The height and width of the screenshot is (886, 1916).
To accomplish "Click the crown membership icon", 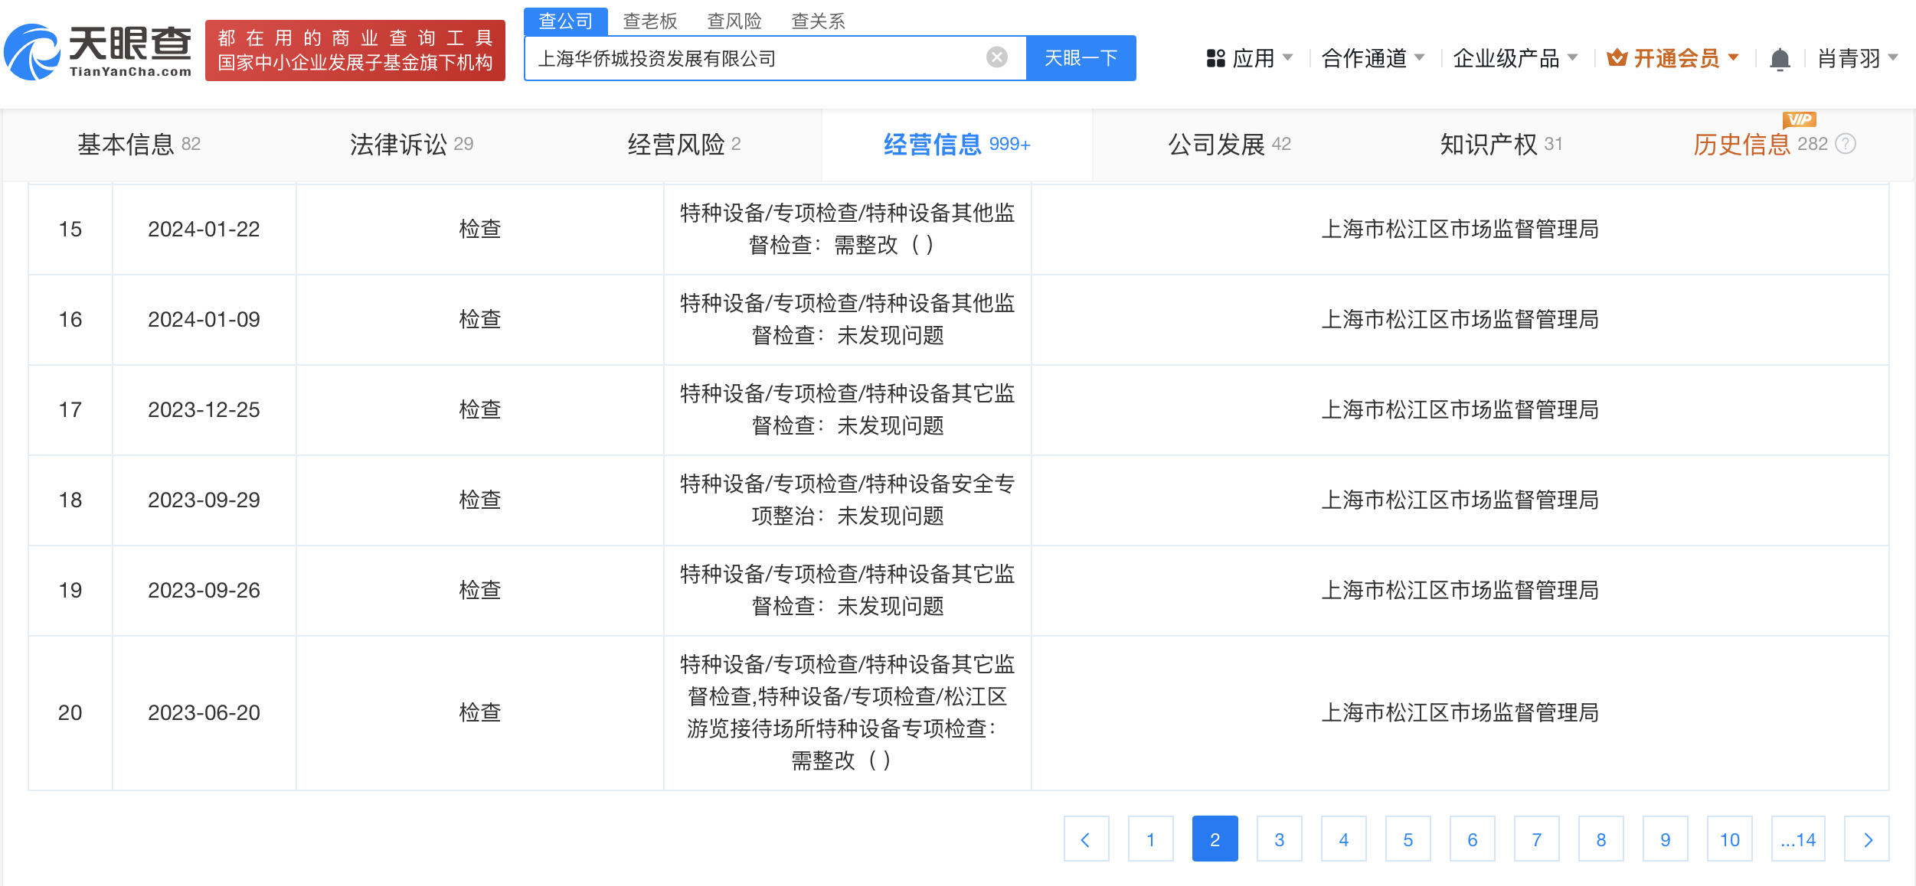I will [1617, 57].
